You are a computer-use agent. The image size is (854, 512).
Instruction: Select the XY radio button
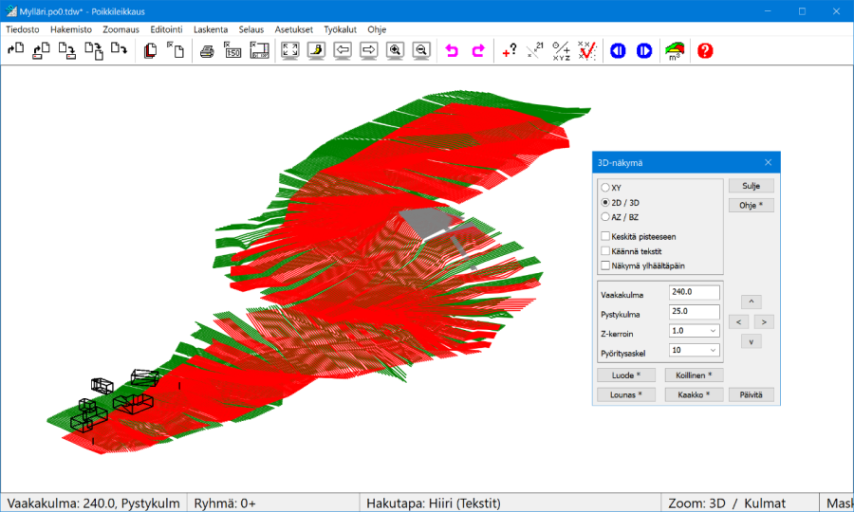[605, 188]
